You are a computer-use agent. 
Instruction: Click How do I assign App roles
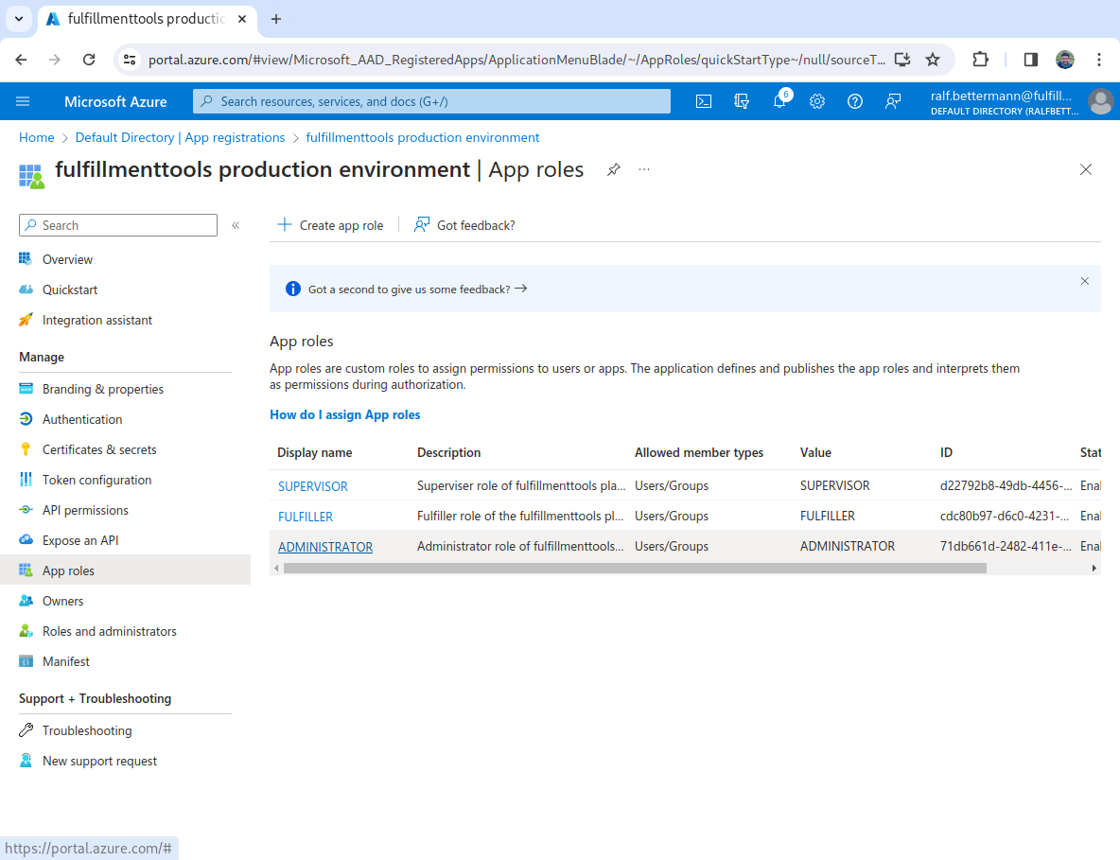(x=345, y=414)
